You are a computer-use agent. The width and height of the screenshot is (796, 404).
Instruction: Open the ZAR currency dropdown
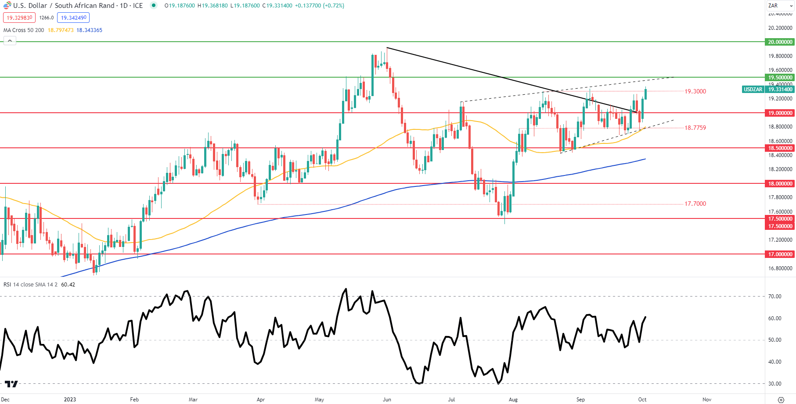(779, 6)
